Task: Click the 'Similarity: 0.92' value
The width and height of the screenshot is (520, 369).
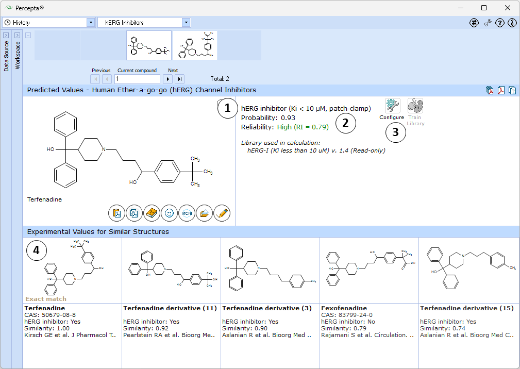Action: [x=145, y=328]
